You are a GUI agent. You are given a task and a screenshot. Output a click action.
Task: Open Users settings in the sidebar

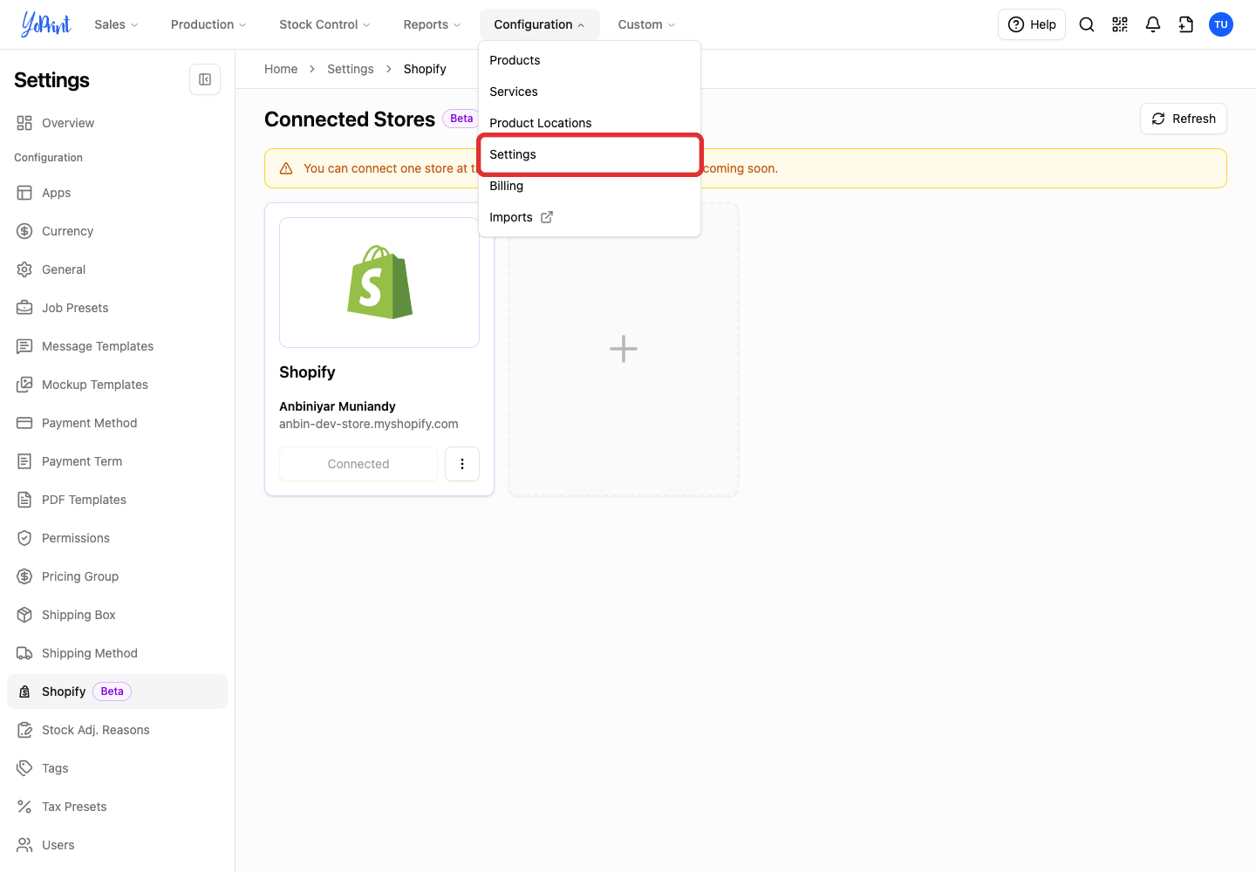click(x=117, y=845)
